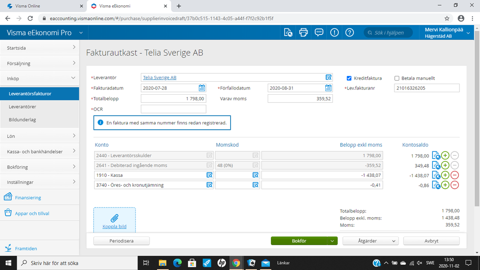
Task: Open the question mark help icon
Action: click(x=350, y=33)
